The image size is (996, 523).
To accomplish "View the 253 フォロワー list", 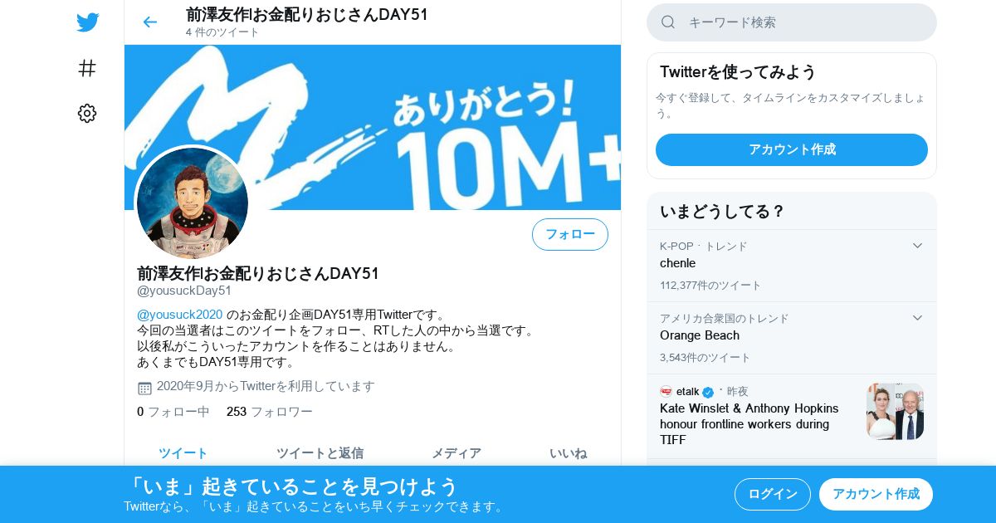I will (270, 412).
